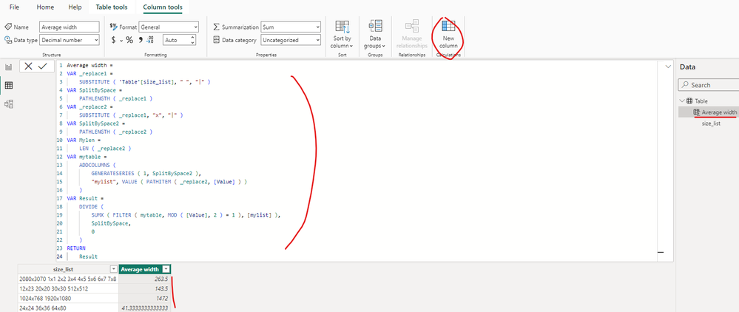Click the Search box in Data pane
Image resolution: width=739 pixels, height=312 pixels.
[x=709, y=85]
